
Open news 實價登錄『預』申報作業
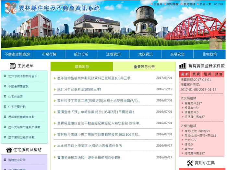point(96,112)
